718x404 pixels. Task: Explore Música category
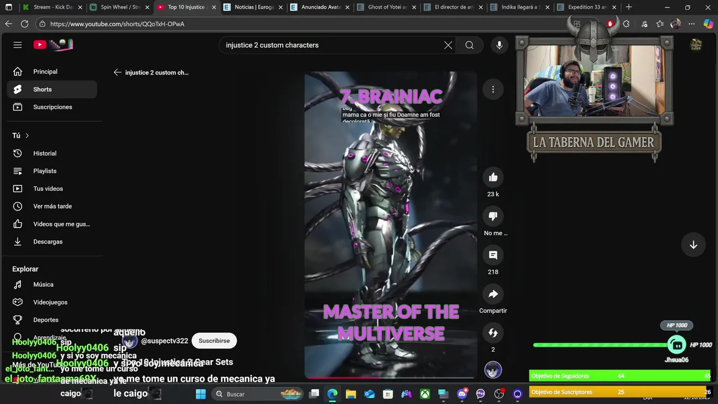[52, 284]
